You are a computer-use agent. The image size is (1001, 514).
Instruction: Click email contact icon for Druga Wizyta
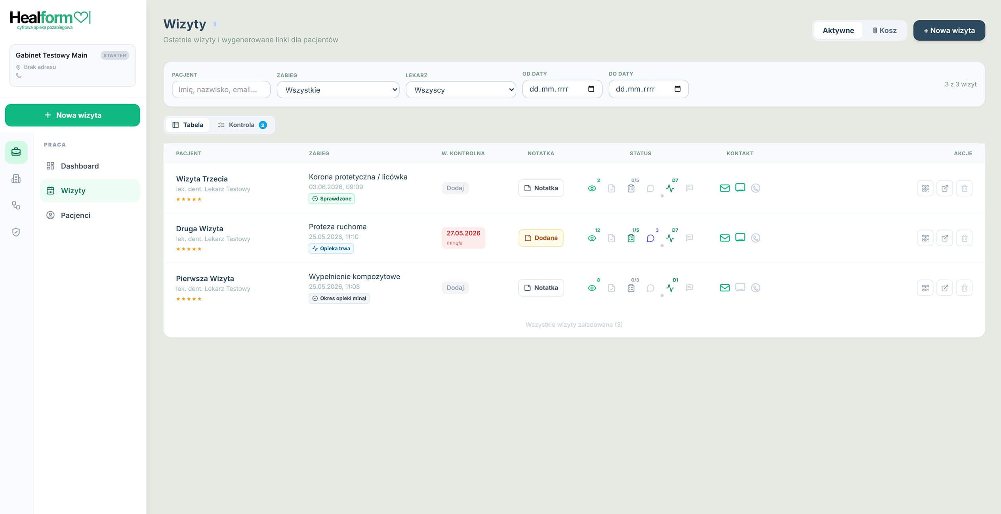click(725, 238)
